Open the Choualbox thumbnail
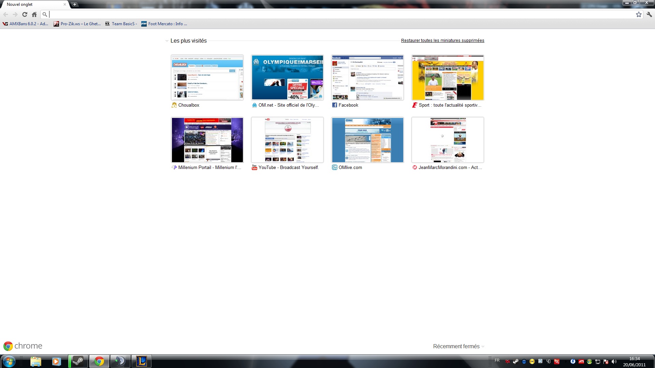655x368 pixels. (207, 78)
